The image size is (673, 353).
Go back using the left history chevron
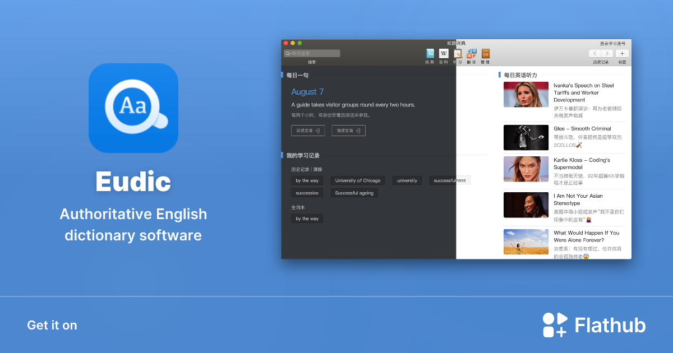pos(594,53)
